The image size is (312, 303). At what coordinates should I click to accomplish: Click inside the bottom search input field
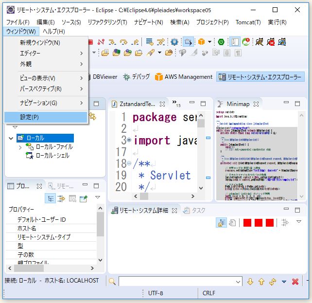(177, 282)
